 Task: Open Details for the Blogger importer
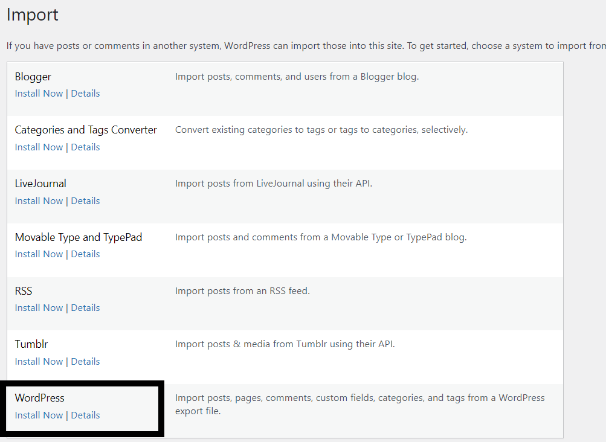[85, 94]
